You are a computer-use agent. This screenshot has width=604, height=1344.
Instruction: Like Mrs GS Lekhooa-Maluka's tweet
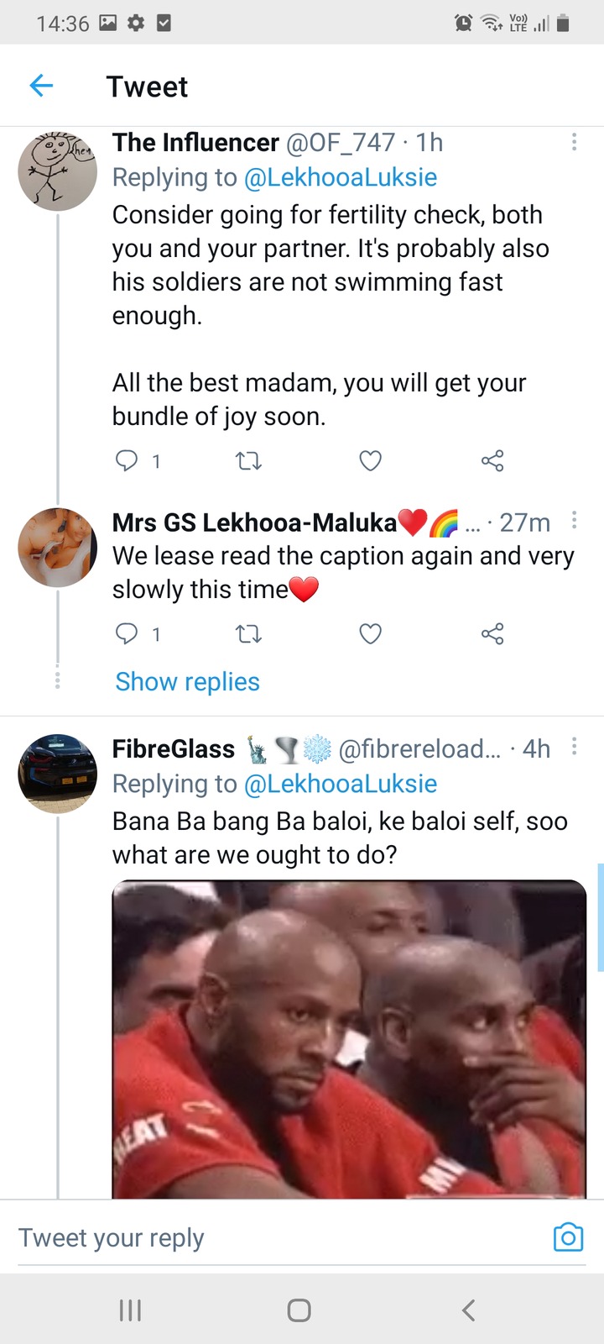370,633
